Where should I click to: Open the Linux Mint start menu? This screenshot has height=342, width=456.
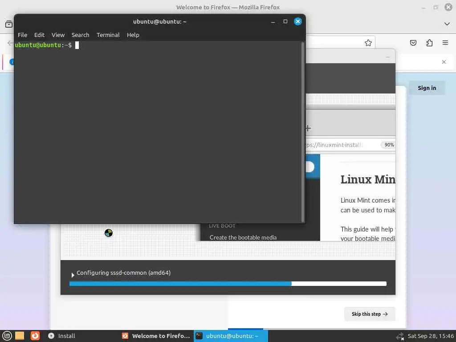tap(7, 336)
